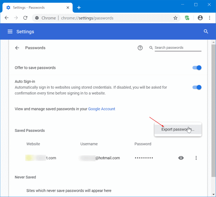Bookmark this page with star icon
This screenshot has width=216, height=197.
click(x=175, y=18)
